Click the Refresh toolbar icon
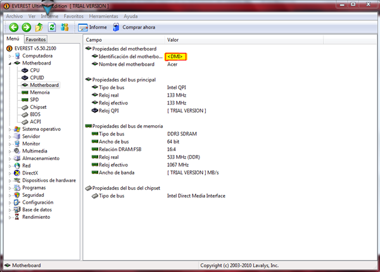The image size is (380, 272). point(52,27)
